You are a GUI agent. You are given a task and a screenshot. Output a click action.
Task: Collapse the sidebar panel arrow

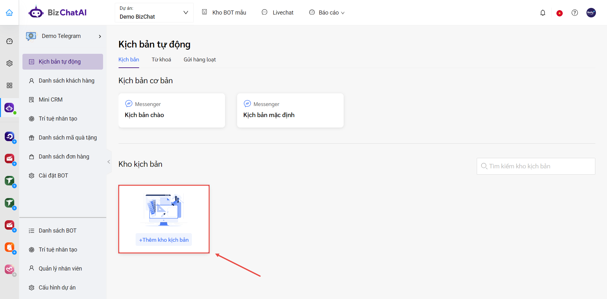pyautogui.click(x=109, y=162)
